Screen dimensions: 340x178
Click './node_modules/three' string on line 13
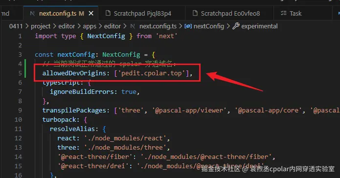pos(125,148)
